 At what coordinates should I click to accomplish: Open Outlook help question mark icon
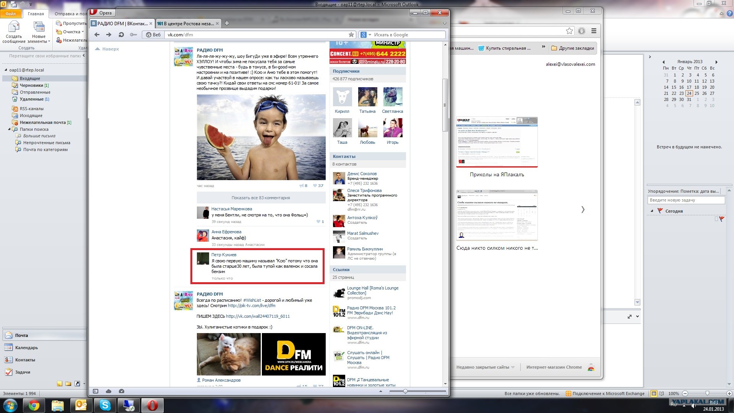click(729, 14)
